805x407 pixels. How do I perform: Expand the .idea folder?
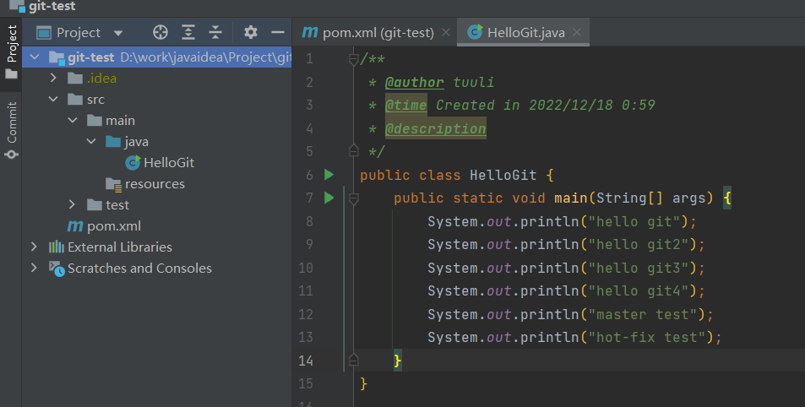coord(54,79)
